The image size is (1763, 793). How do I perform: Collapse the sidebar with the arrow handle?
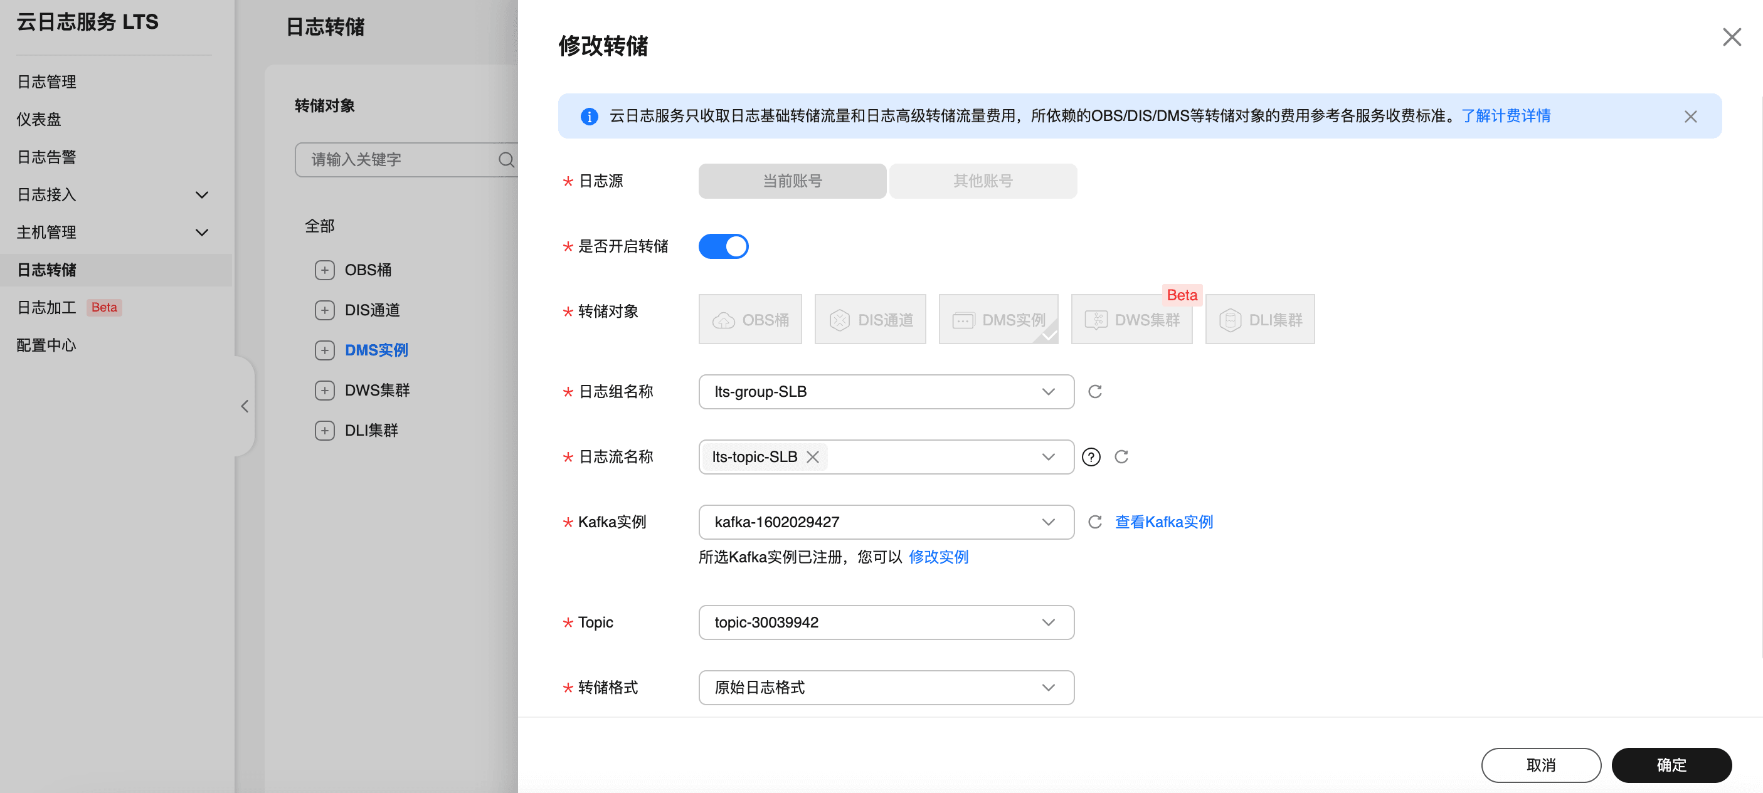coord(245,406)
